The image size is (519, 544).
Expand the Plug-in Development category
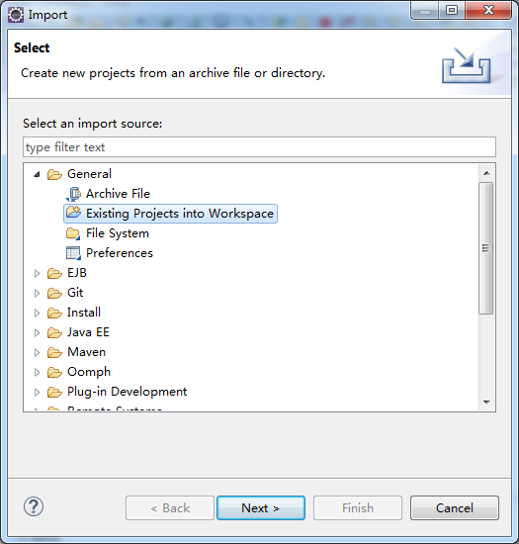pos(37,392)
